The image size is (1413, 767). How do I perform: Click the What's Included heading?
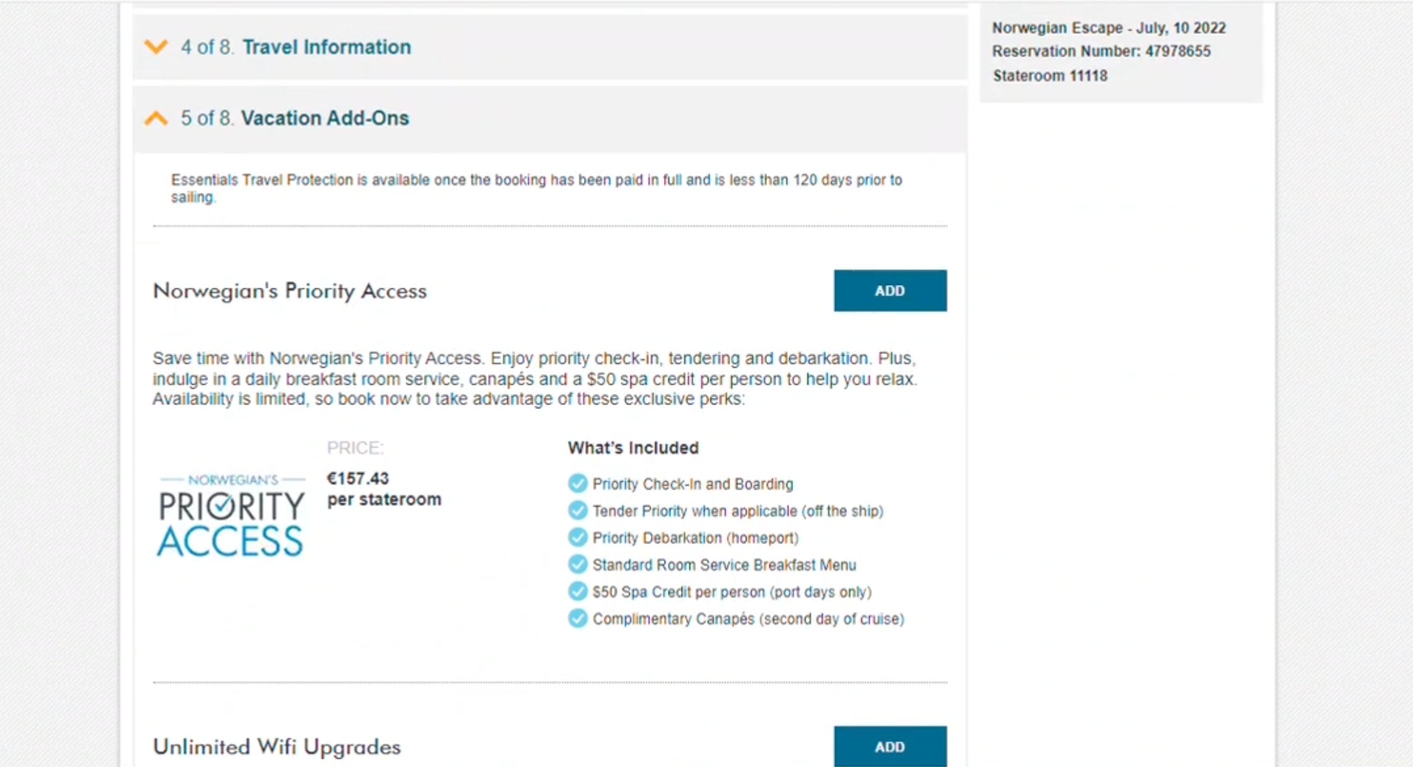[633, 448]
